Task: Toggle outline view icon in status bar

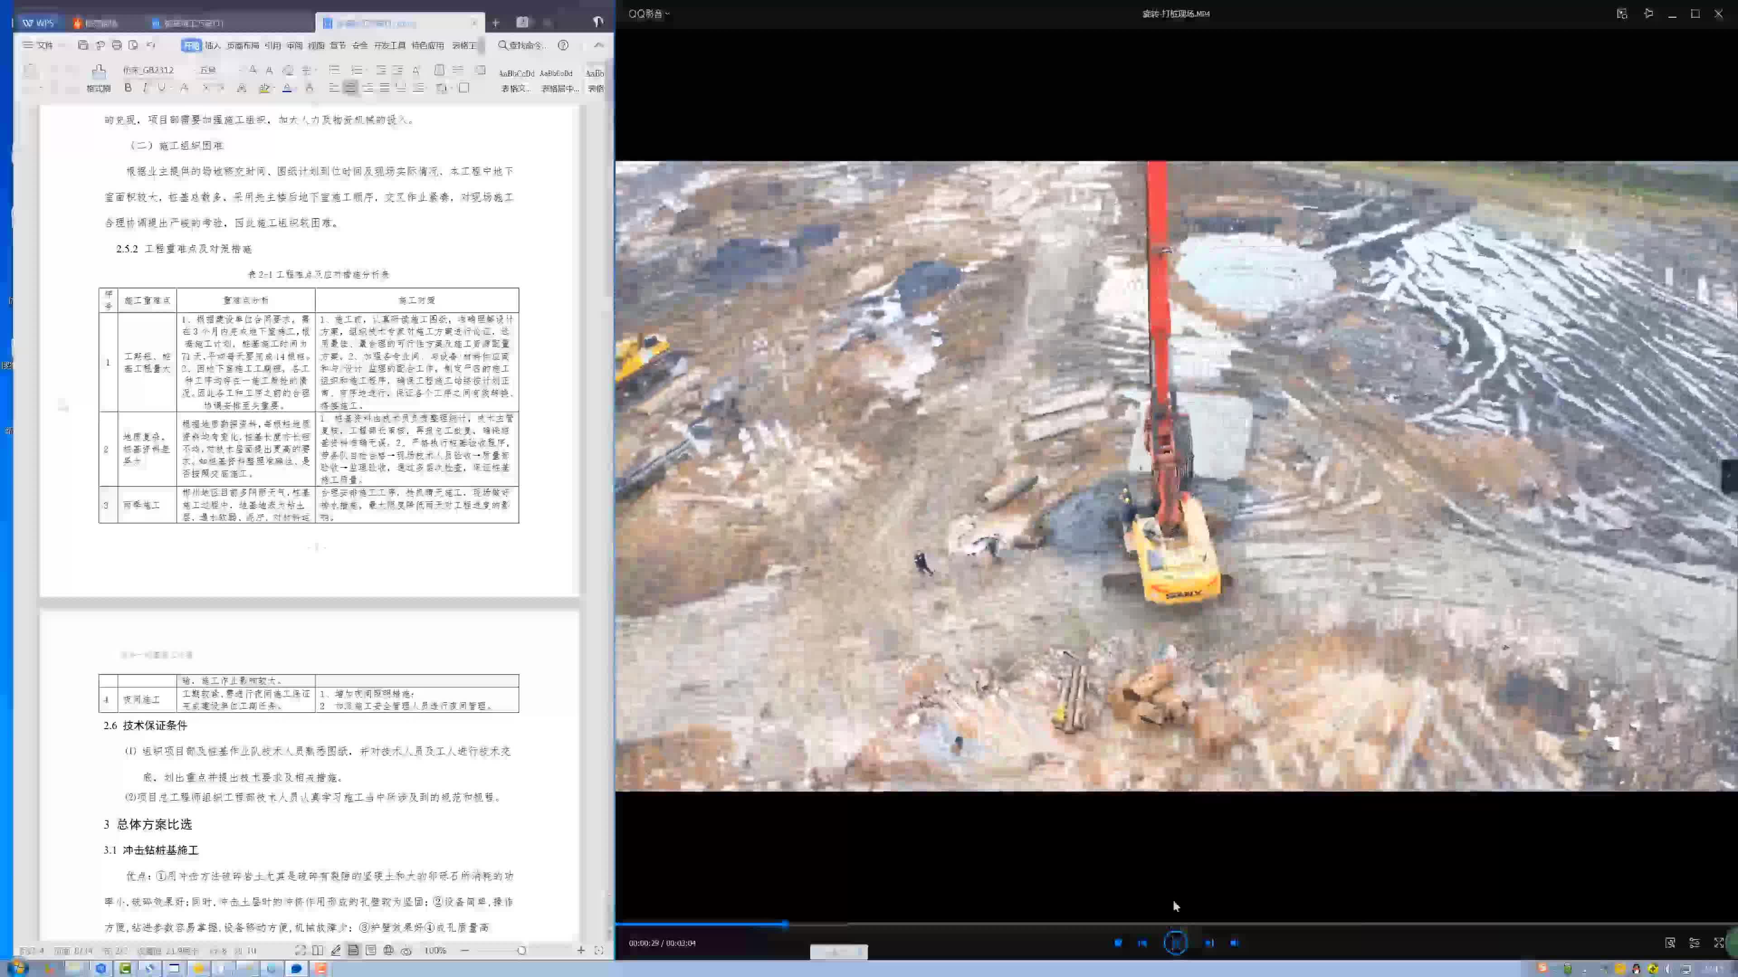Action: pos(370,950)
